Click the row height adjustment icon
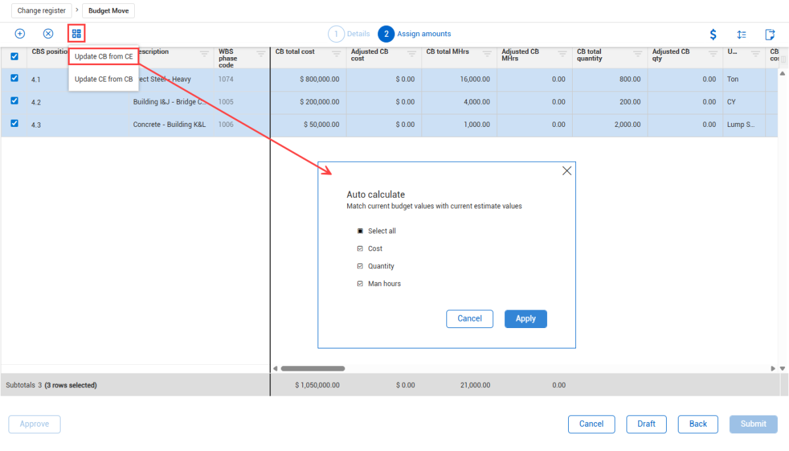Viewport: 789px width, 451px height. pos(741,34)
